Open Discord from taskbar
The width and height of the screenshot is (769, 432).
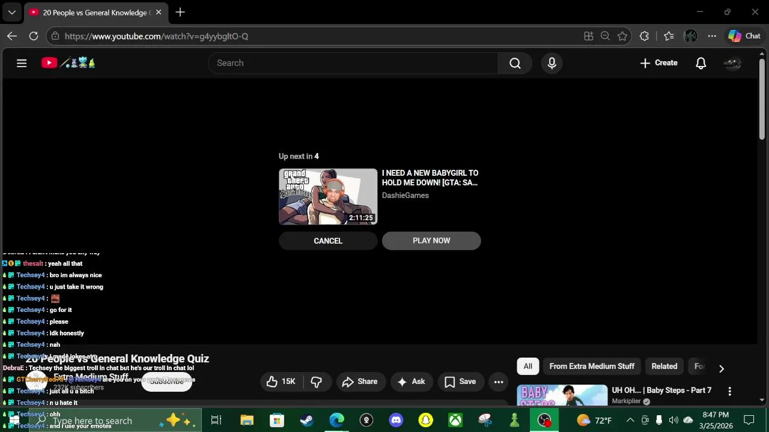pyautogui.click(x=396, y=420)
